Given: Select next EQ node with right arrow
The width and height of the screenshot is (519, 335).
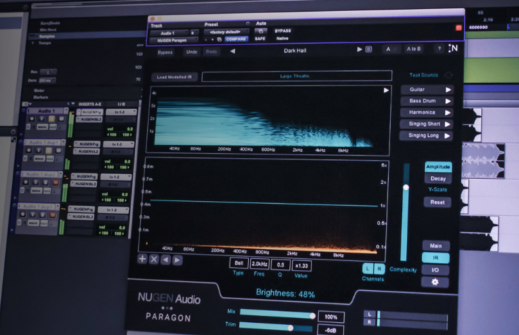Looking at the screenshot, I should 177,260.
